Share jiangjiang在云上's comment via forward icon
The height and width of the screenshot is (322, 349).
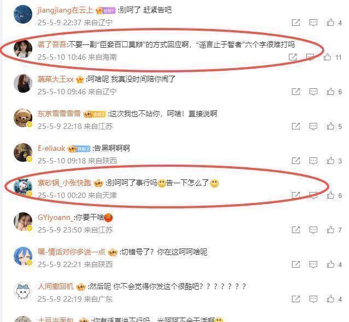(296, 22)
